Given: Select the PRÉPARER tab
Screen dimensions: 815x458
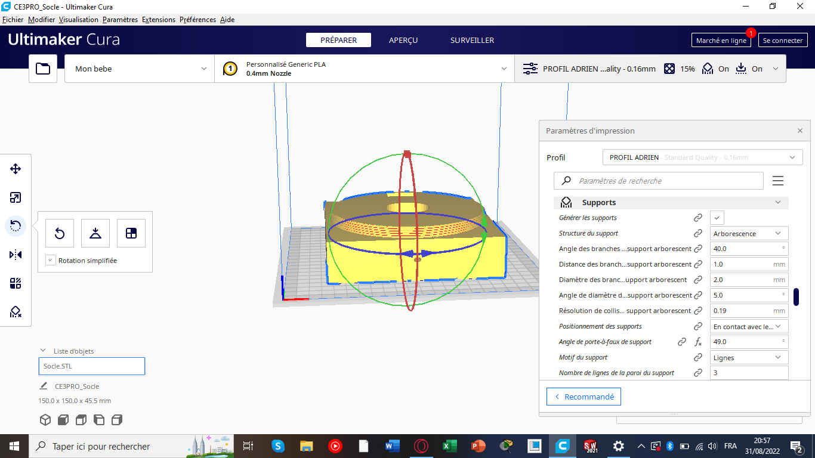Looking at the screenshot, I should 338,40.
